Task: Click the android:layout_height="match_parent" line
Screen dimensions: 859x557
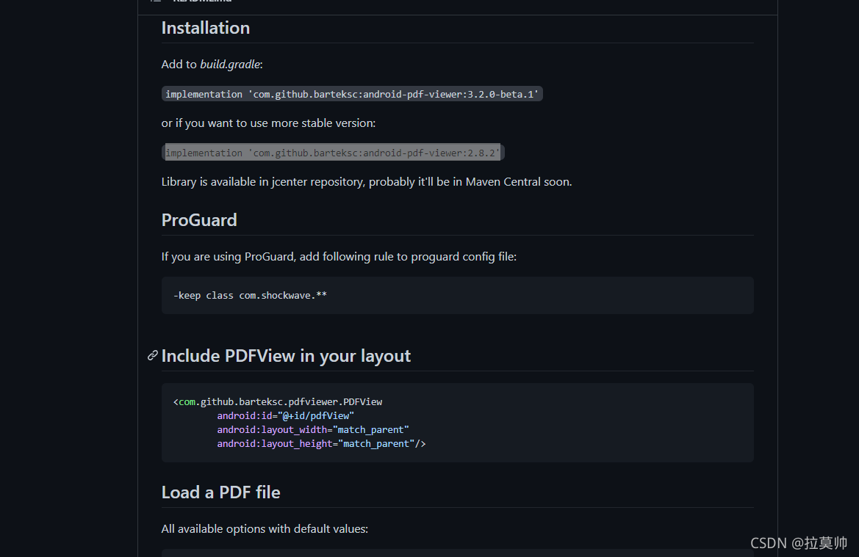Action: coord(321,444)
